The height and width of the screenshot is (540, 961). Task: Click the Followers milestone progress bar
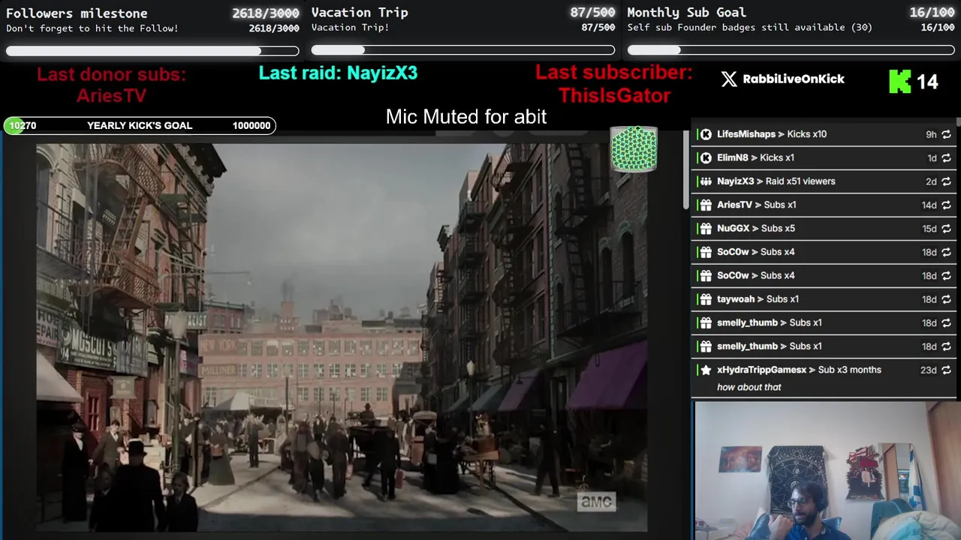click(x=152, y=51)
